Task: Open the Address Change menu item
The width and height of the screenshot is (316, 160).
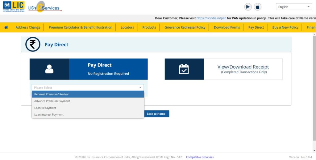Action: 28,27
